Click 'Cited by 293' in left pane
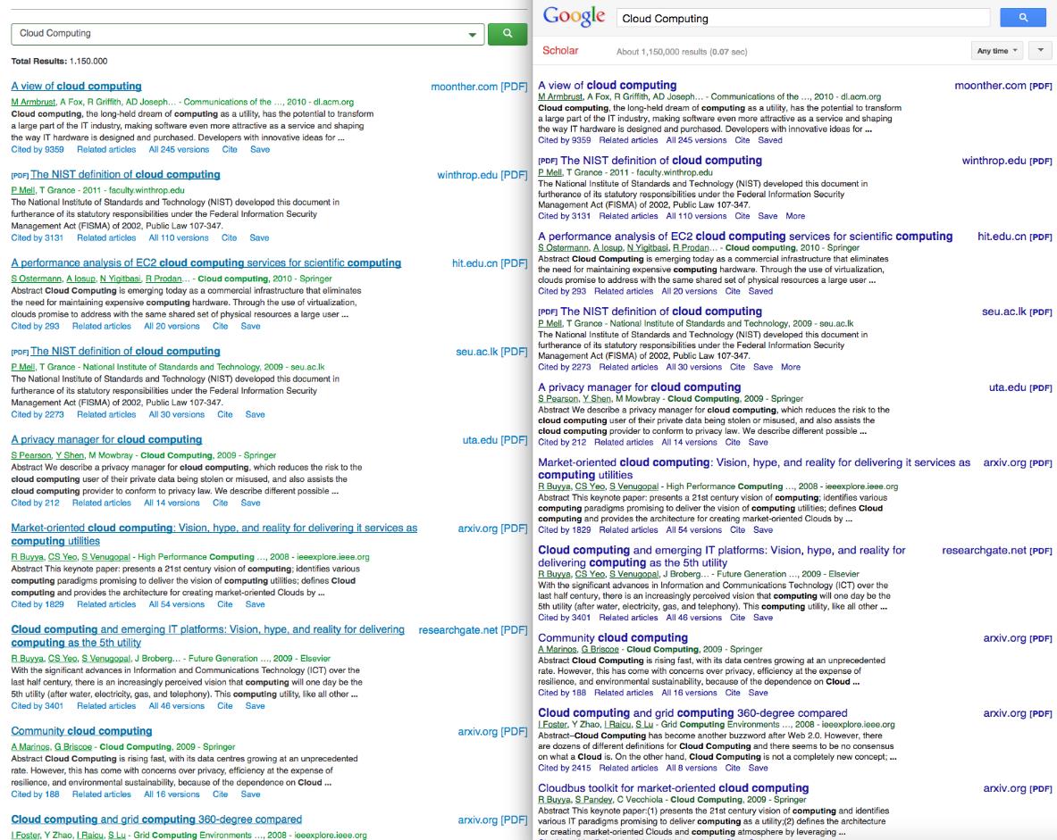The height and width of the screenshot is (840, 1057). (35, 326)
